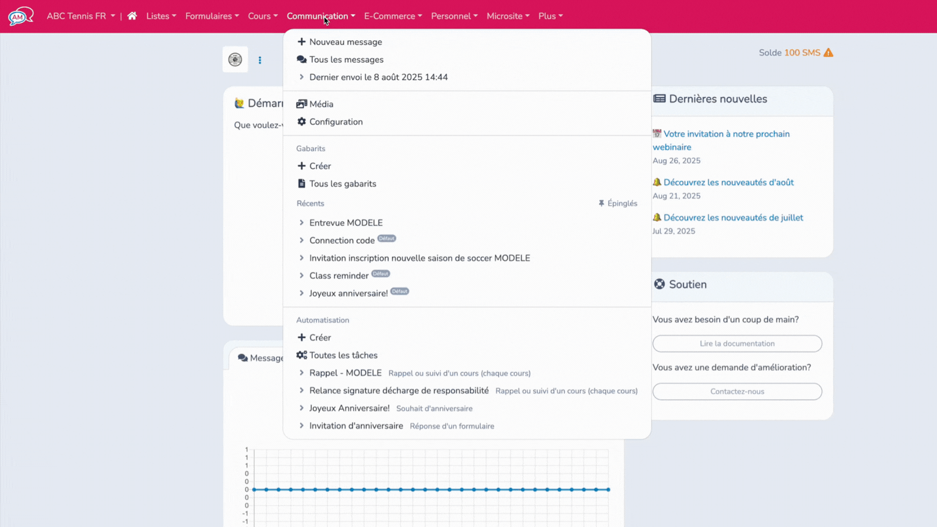Open the E-Commerce menu
937x527 pixels.
[393, 16]
